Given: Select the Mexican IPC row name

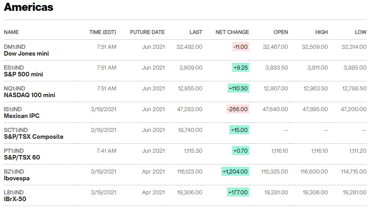Looking at the screenshot, I should [x=22, y=116].
